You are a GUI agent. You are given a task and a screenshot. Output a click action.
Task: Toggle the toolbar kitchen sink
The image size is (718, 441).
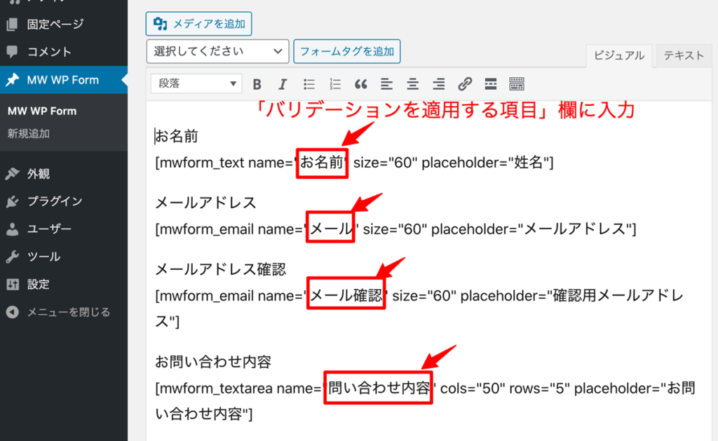click(x=517, y=84)
